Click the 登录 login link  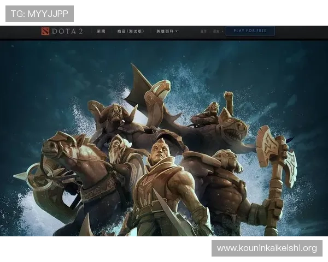(203, 31)
